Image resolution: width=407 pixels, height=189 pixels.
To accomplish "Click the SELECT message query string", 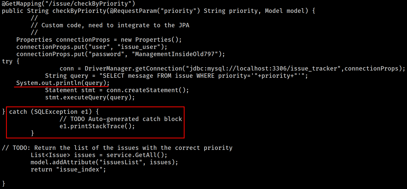I will coord(202,76).
